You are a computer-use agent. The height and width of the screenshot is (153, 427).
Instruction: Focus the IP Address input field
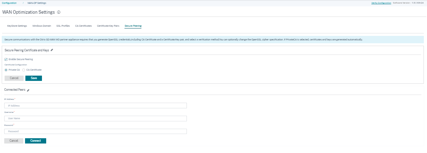pos(96,106)
